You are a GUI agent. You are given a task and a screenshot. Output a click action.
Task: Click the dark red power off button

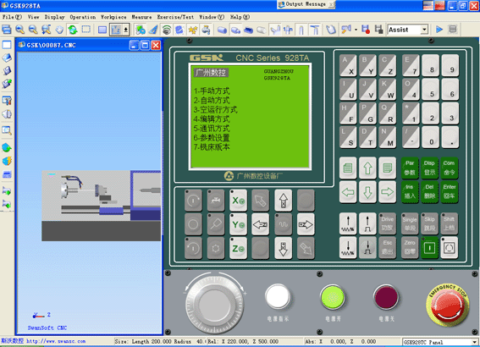point(386,297)
